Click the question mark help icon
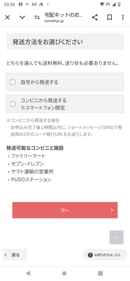This screenshot has height=281, width=130. click(x=90, y=255)
